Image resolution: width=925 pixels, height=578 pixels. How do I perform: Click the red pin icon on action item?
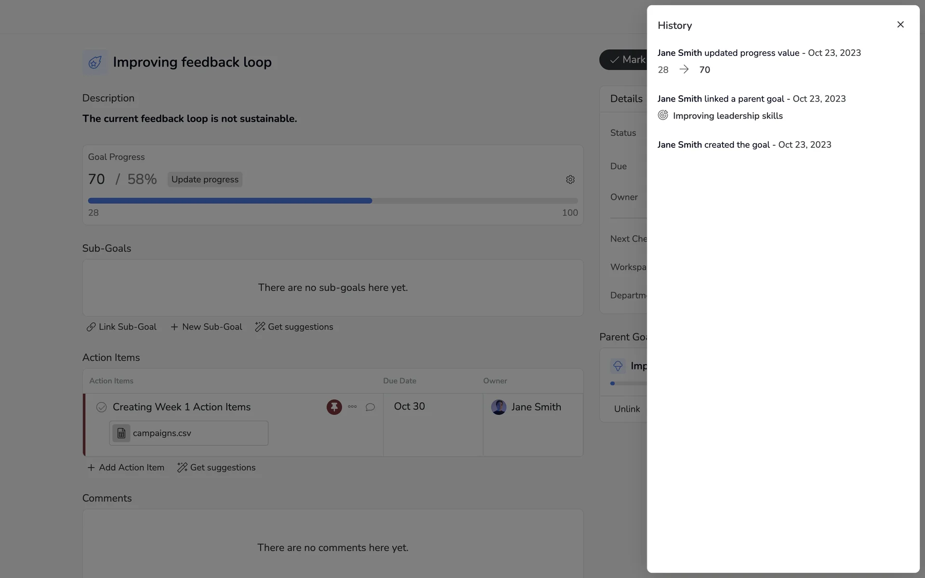pyautogui.click(x=334, y=407)
